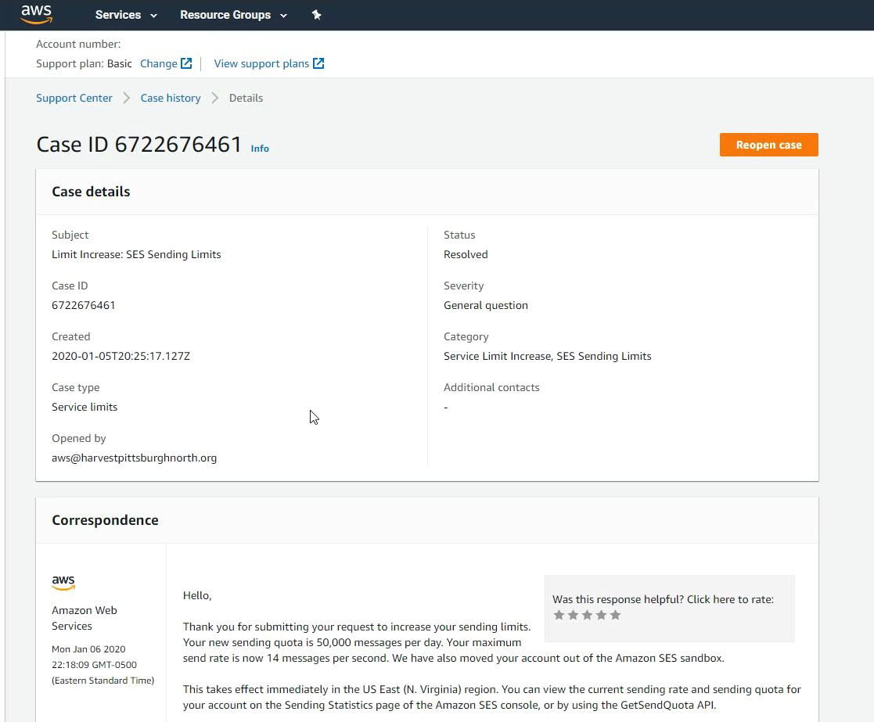
Task: Click the 'Case details' panel heading
Action: tap(91, 192)
